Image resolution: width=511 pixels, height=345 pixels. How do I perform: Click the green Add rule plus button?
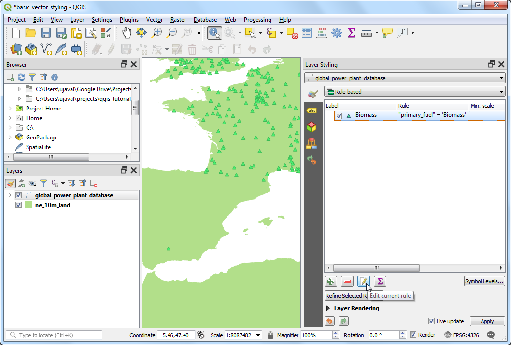[x=331, y=281]
